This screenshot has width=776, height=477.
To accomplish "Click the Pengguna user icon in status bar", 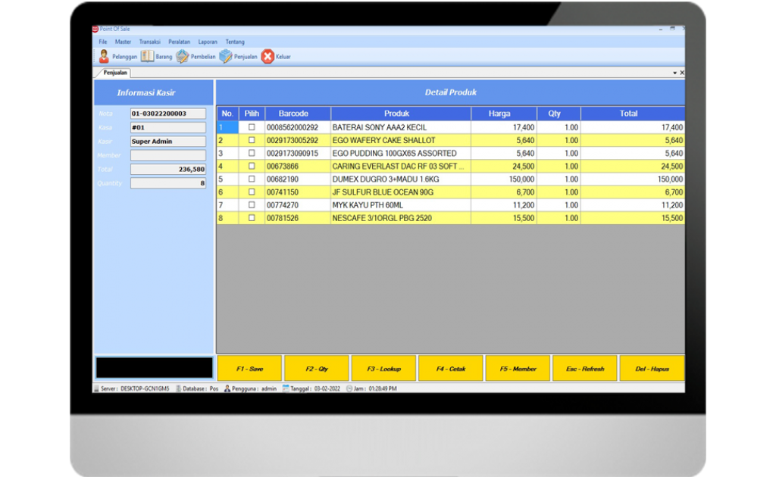I will 227,388.
